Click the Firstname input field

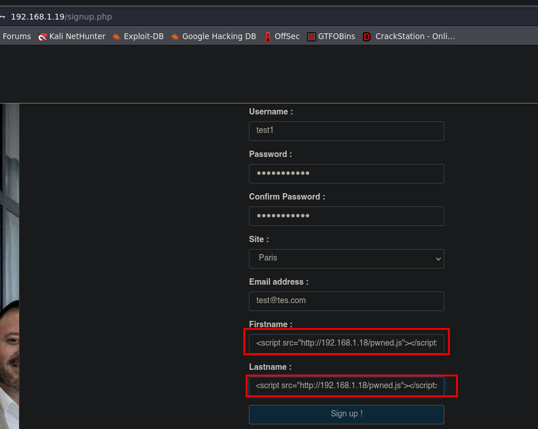pyautogui.click(x=347, y=343)
